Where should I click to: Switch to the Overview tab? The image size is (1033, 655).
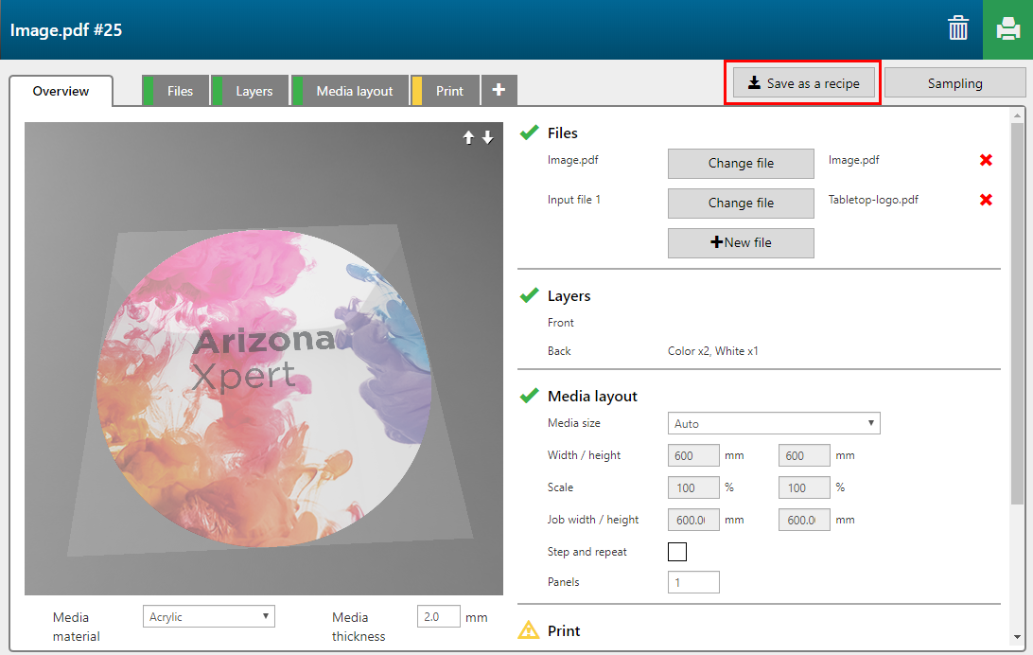(x=61, y=91)
